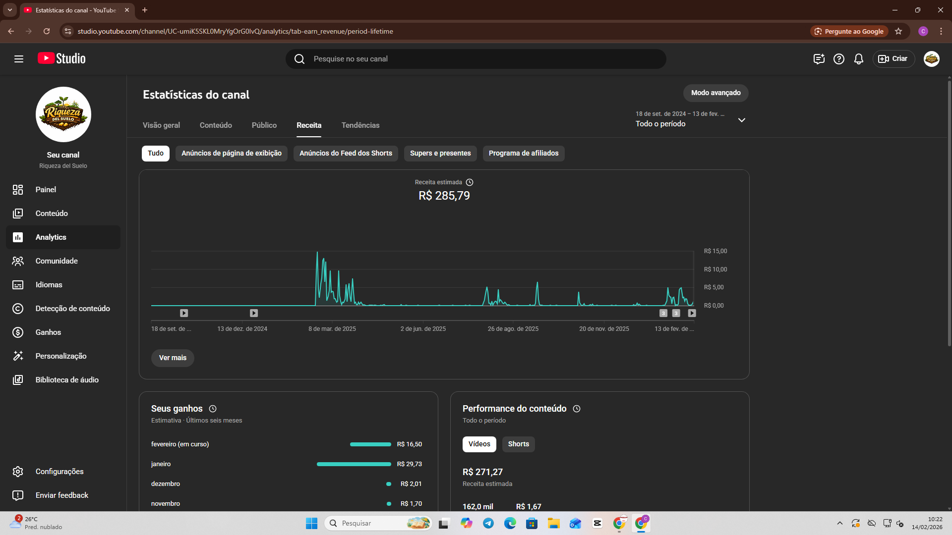Viewport: 952px width, 535px height.
Task: Open Biblioteca de áudio from sidebar
Action: pos(67,380)
